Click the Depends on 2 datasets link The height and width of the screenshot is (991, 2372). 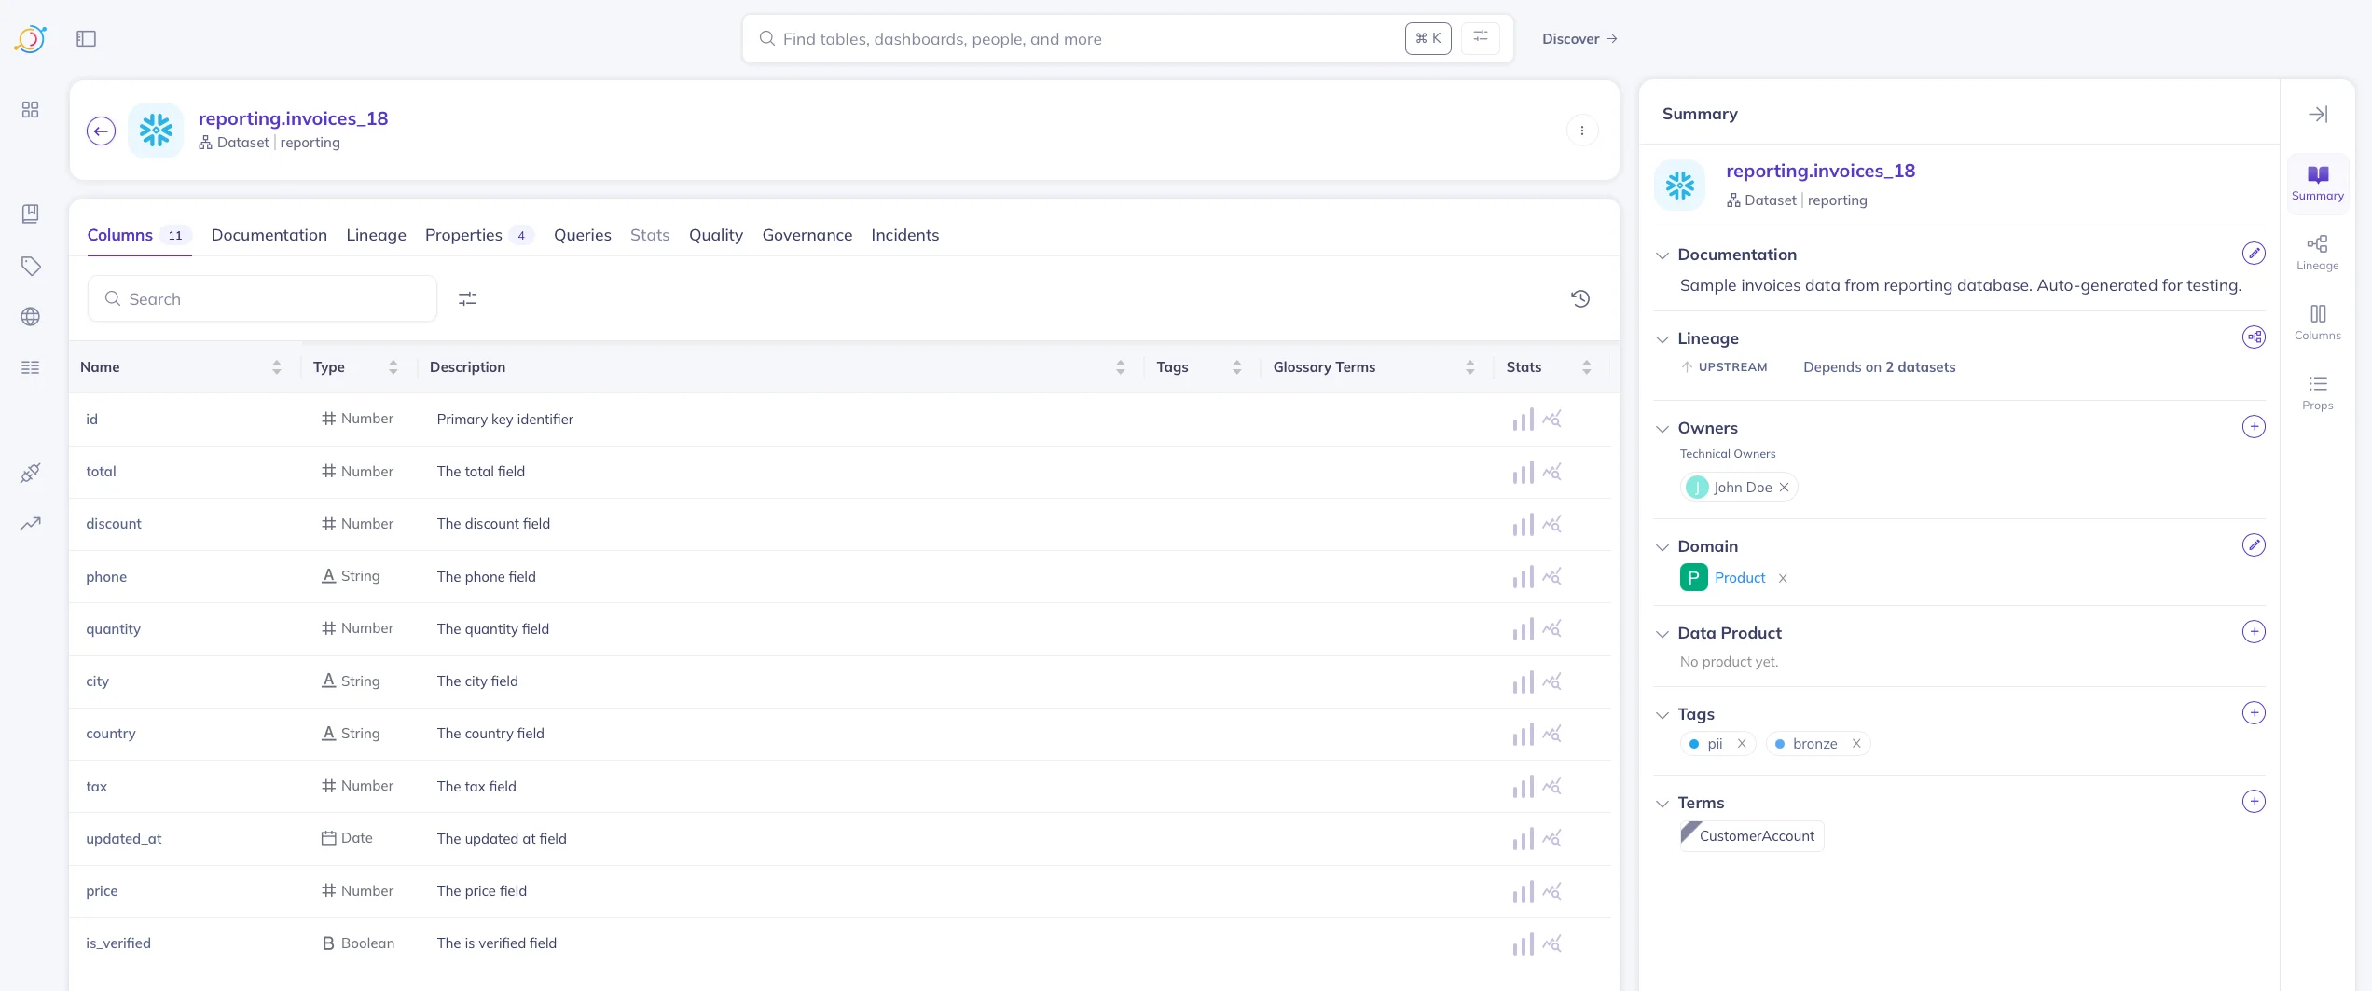[1879, 366]
